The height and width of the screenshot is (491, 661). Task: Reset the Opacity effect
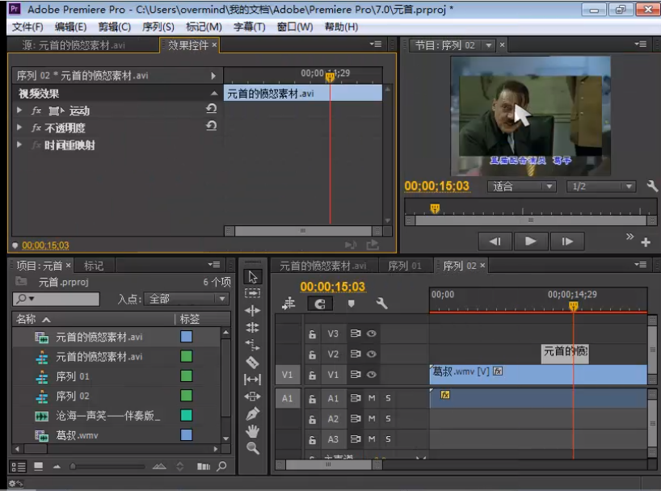pos(211,126)
